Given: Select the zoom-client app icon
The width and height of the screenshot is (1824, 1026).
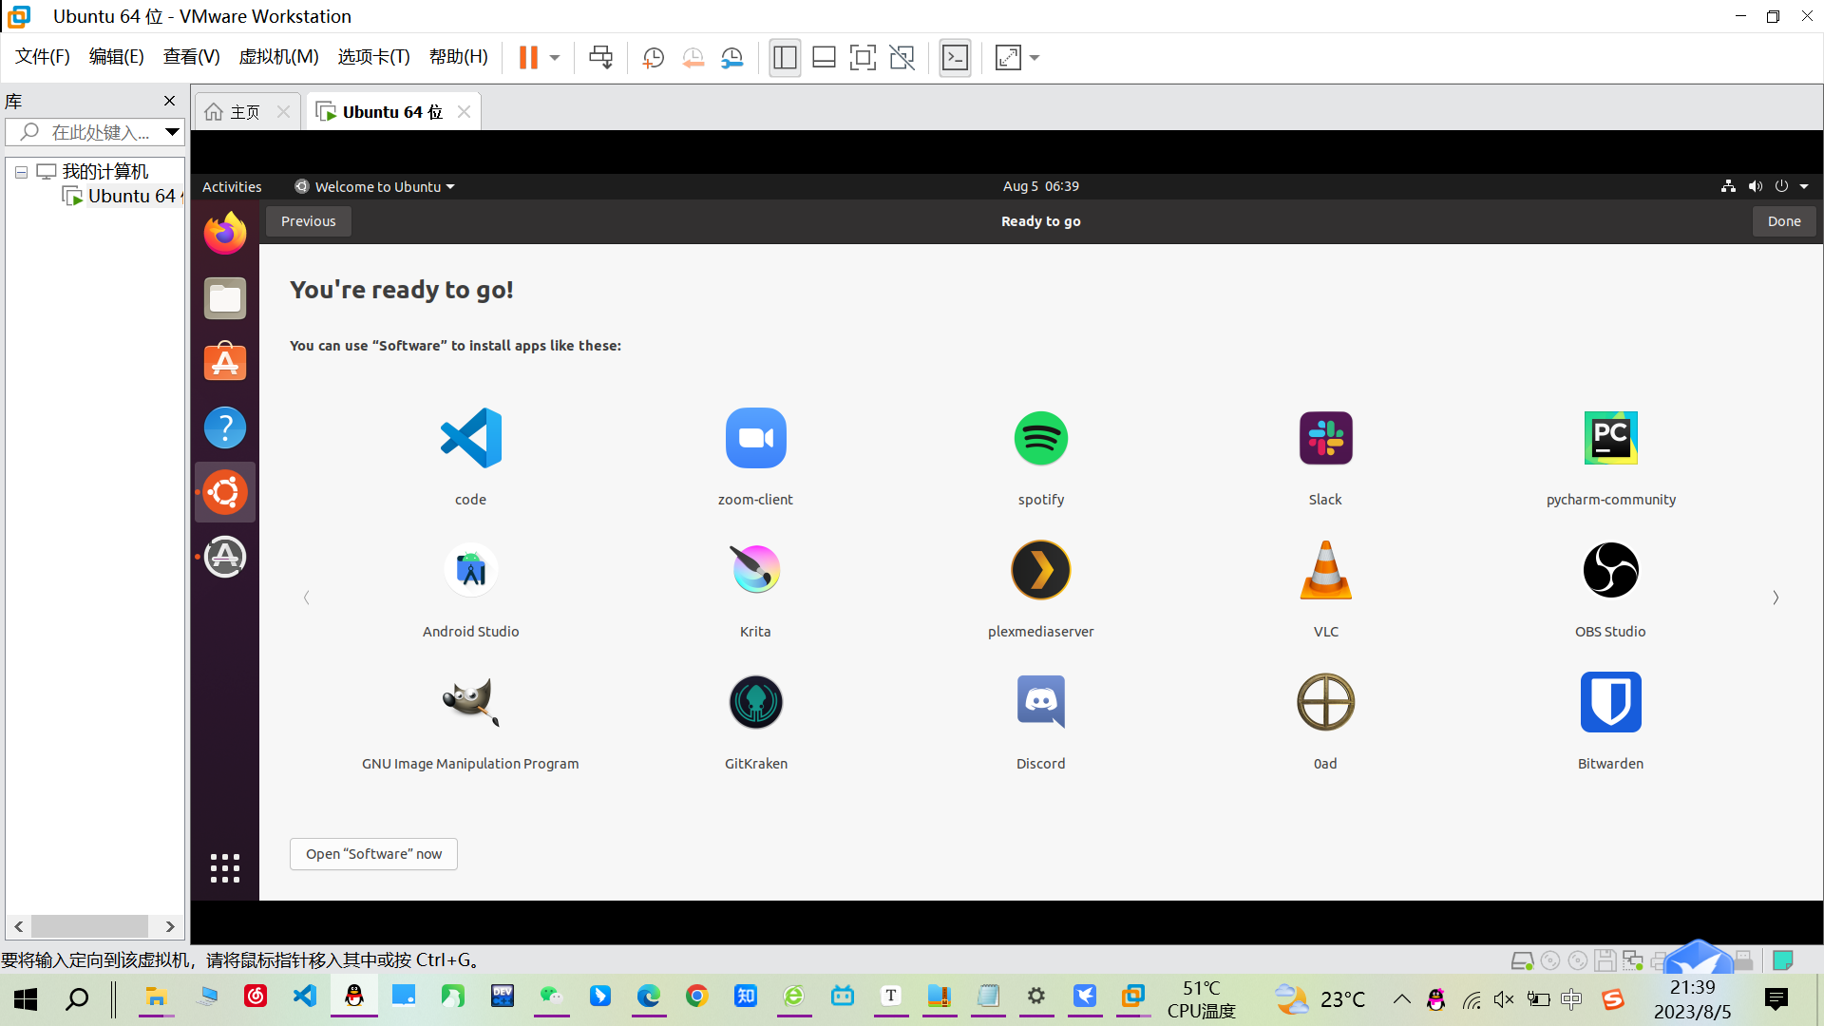Looking at the screenshot, I should pyautogui.click(x=755, y=438).
